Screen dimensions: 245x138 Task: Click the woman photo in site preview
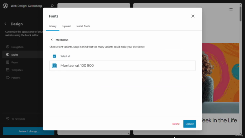coord(220,78)
